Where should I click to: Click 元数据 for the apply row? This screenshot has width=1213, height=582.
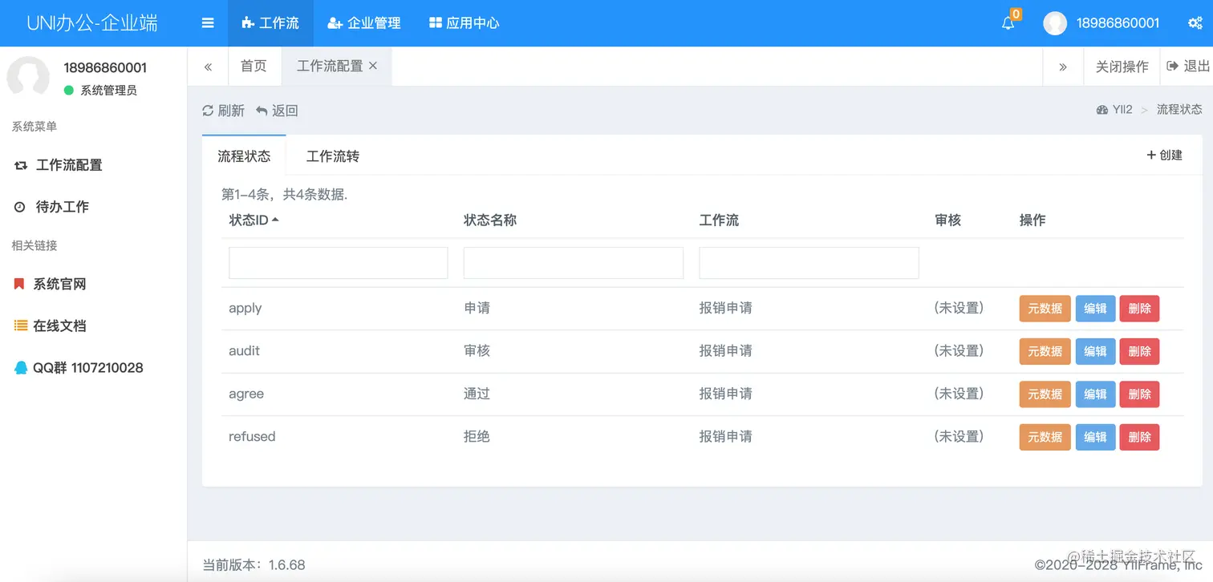click(1045, 308)
